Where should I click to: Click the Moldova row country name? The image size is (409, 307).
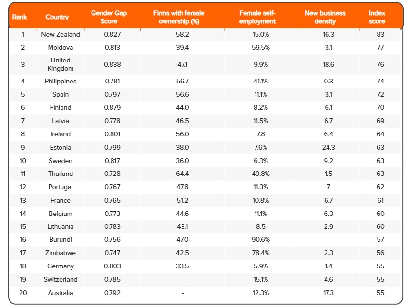[x=61, y=47]
